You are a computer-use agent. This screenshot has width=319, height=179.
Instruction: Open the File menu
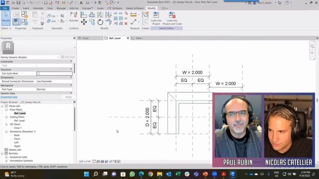[4, 8]
